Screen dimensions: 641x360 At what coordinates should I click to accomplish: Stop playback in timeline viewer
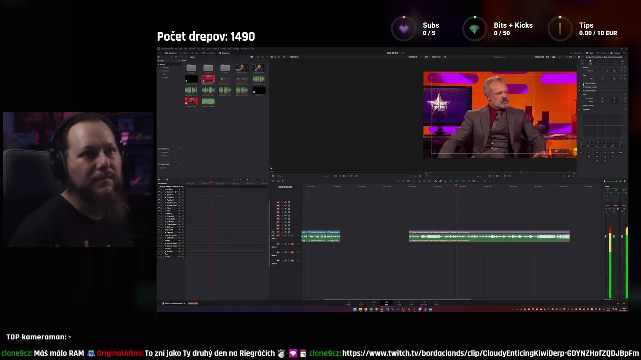(x=497, y=176)
